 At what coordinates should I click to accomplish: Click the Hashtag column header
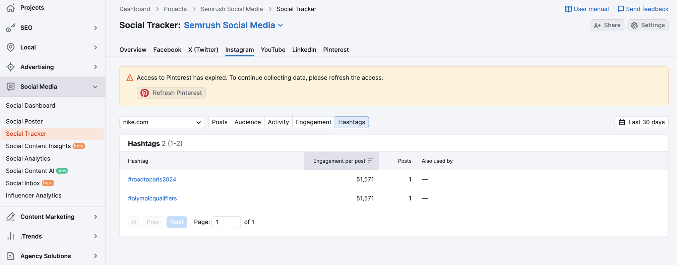point(138,161)
